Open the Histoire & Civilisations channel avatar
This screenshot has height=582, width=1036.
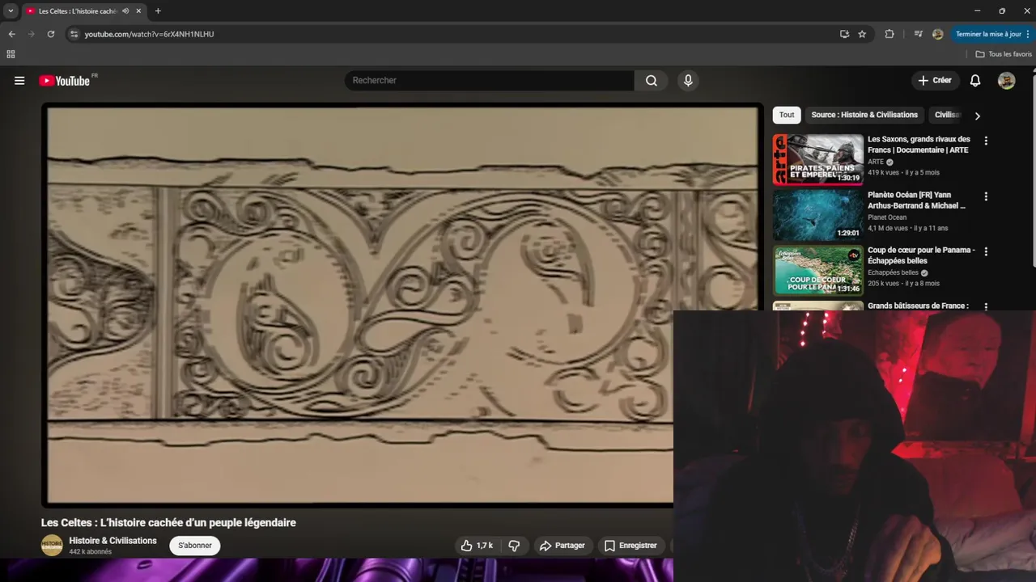pyautogui.click(x=52, y=546)
